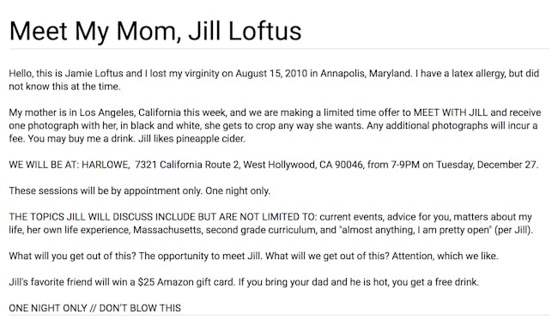Image resolution: width=558 pixels, height=320 pixels.
Task: Click the heading Meet My Mom, Jill Loftus
Action: [x=155, y=31]
